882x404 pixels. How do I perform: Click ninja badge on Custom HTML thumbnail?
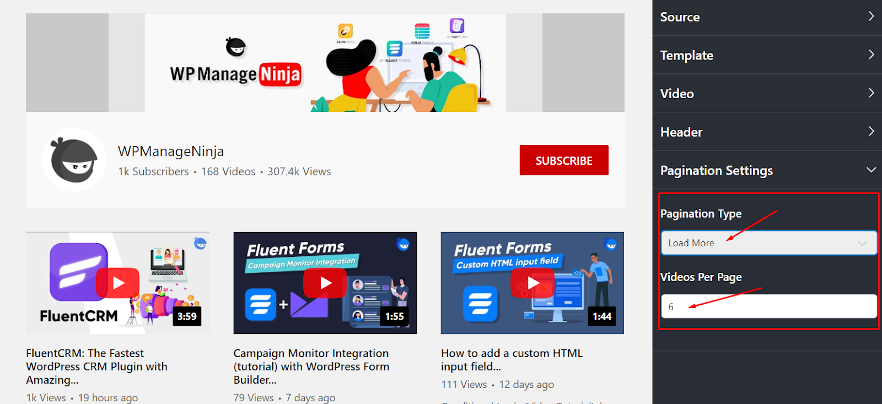pyautogui.click(x=611, y=244)
